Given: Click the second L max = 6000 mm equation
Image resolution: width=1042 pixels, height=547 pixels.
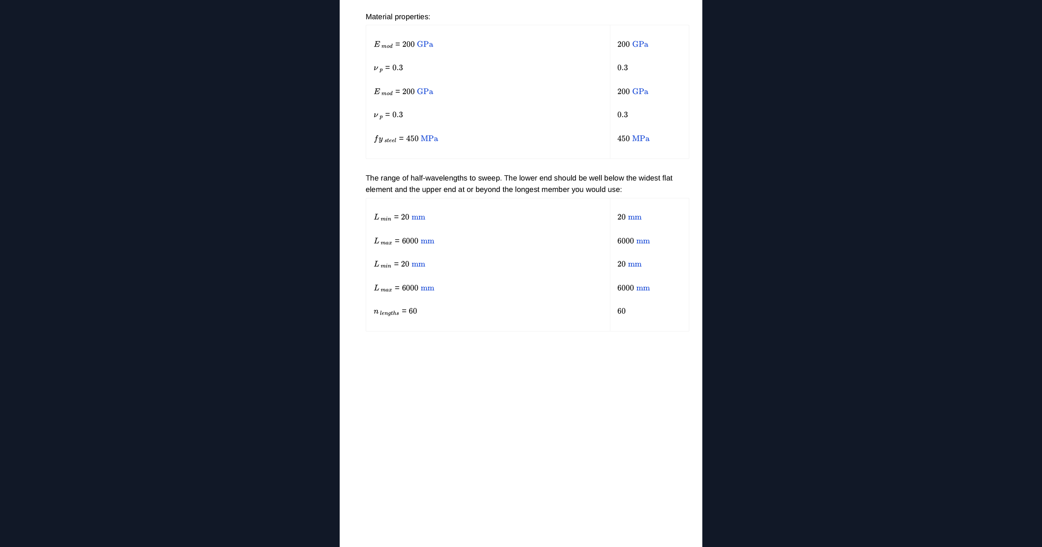Looking at the screenshot, I should coord(404,288).
